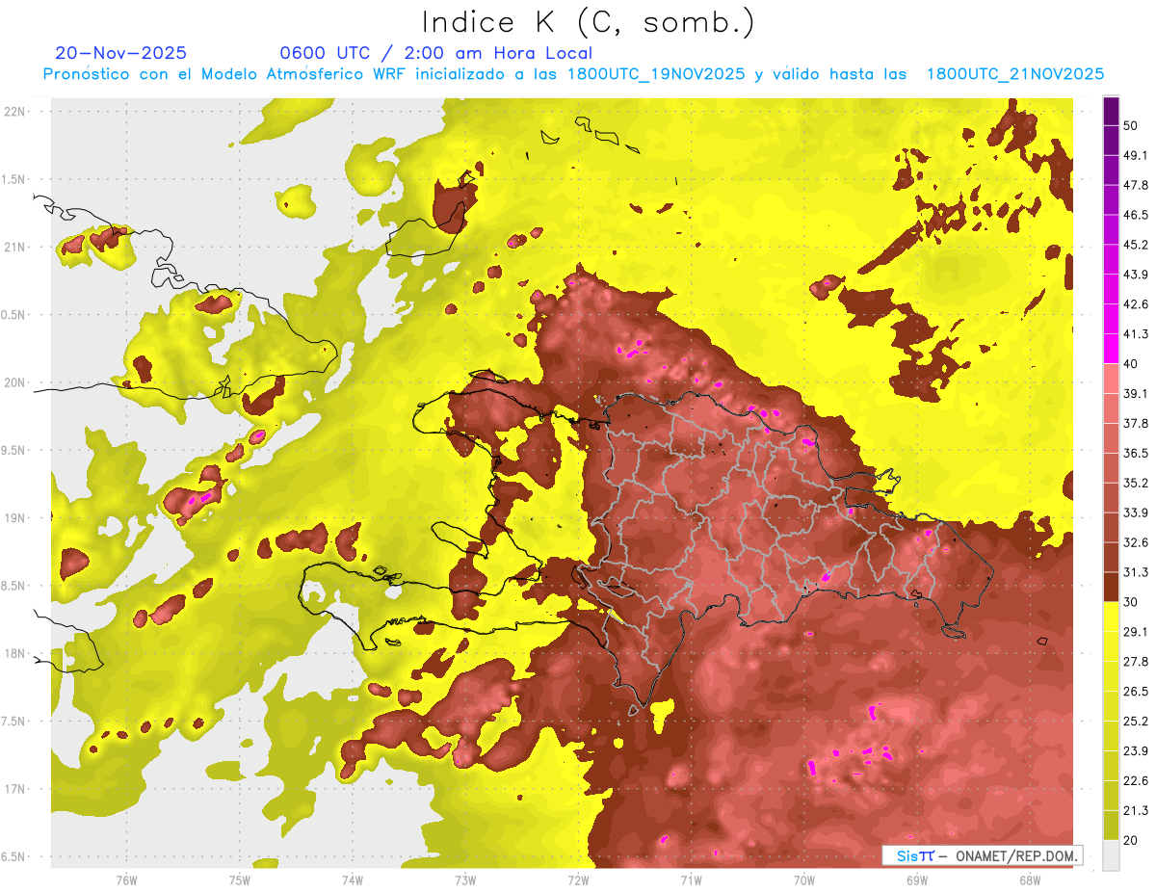Pick the bright yellow swatch between 30 and 29.1
The image size is (1156, 893).
click(x=1111, y=617)
